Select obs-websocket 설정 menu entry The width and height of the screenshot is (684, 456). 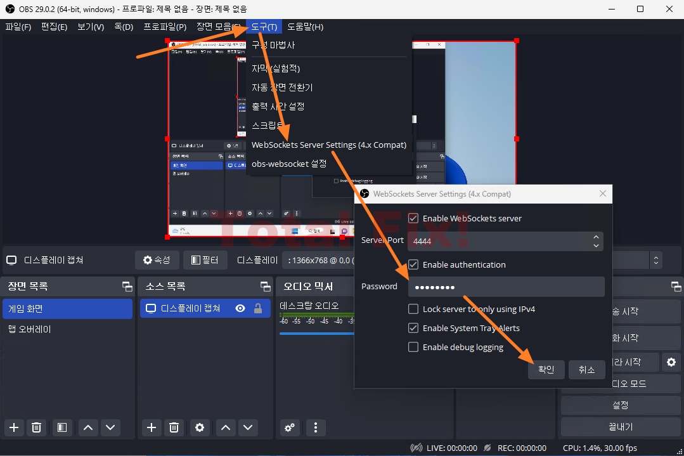click(329, 164)
